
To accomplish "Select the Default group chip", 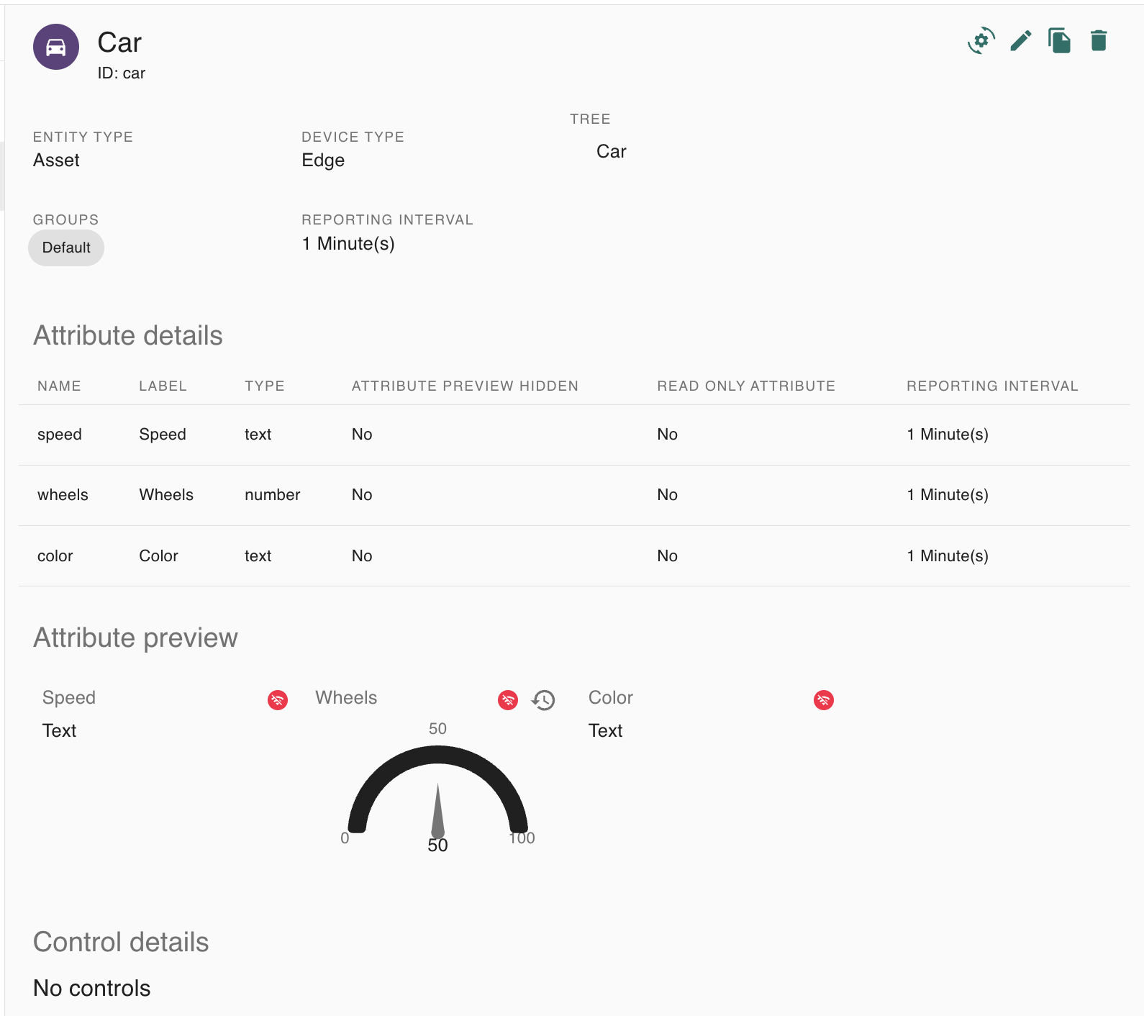I will pyautogui.click(x=66, y=248).
